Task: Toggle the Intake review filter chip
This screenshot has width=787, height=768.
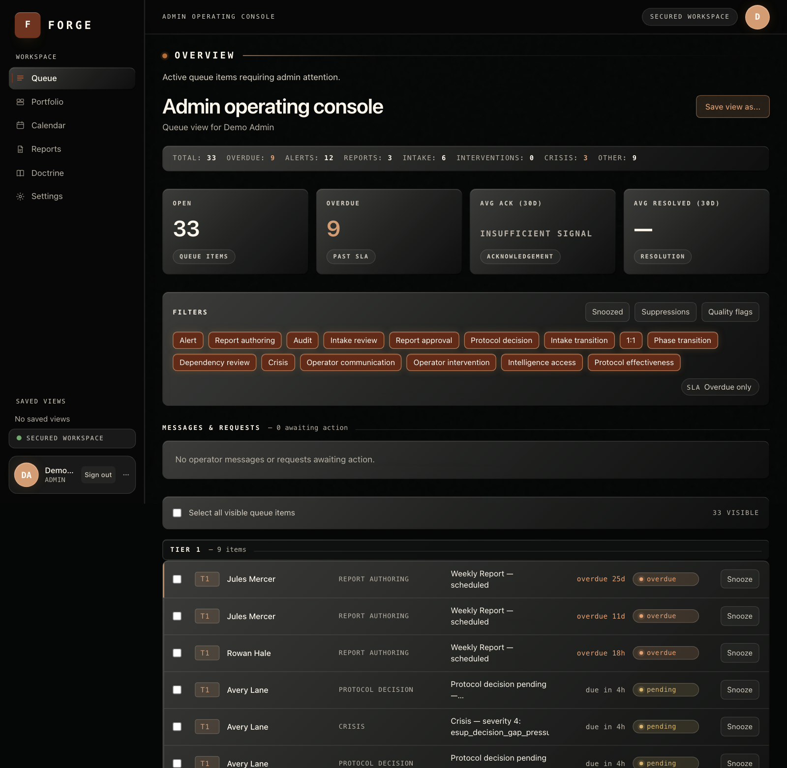Action: [354, 341]
